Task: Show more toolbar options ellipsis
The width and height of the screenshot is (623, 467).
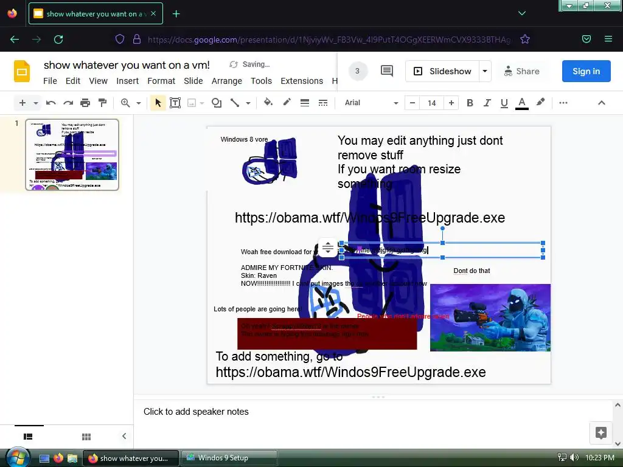Action: click(563, 103)
